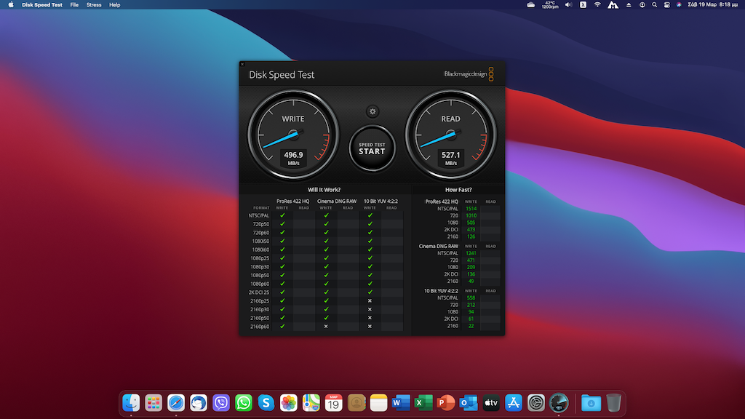This screenshot has width=745, height=419.
Task: Open the Wi-Fi menu
Action: tap(597, 5)
